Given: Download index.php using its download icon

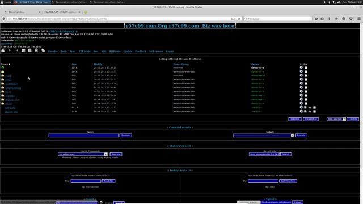Looking at the screenshot, I should click(310, 108).
